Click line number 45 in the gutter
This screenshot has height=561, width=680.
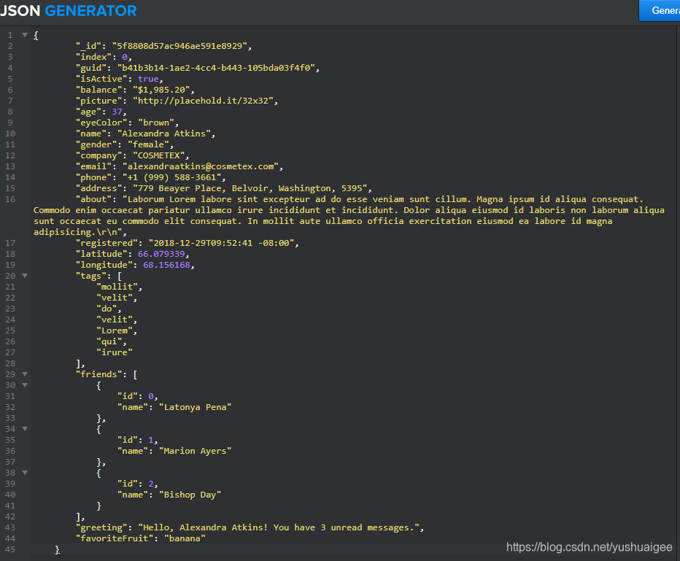[x=10, y=549]
